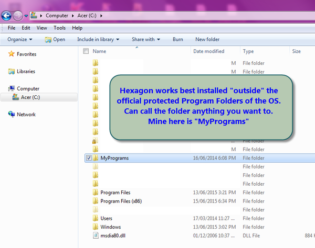This screenshot has height=248, width=315.
Task: Select Libraries icon in navigation pane
Action: click(11, 71)
